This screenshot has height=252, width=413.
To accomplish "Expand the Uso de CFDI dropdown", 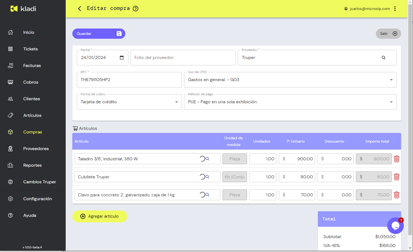I will (x=391, y=80).
